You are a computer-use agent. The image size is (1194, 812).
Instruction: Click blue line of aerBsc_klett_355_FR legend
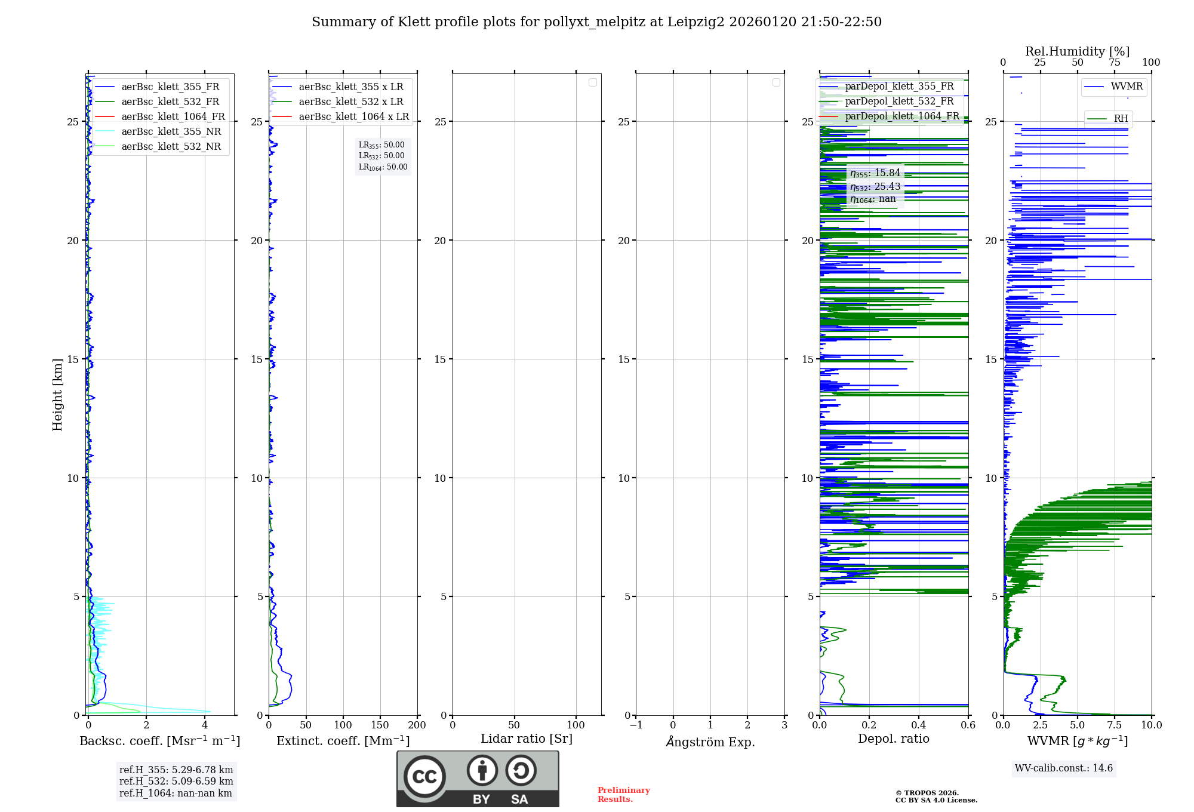tap(105, 87)
